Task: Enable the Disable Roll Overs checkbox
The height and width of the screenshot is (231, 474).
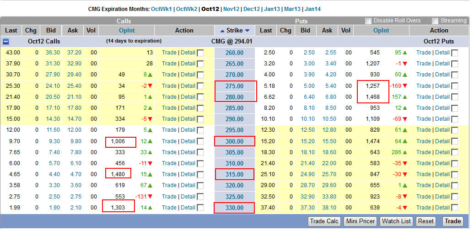Action: coord(368,21)
